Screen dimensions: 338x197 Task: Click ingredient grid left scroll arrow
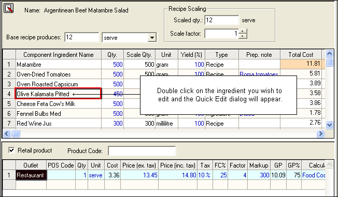click(x=7, y=133)
